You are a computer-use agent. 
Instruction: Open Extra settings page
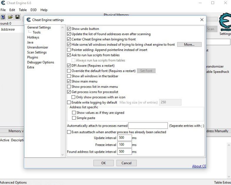[31, 67]
